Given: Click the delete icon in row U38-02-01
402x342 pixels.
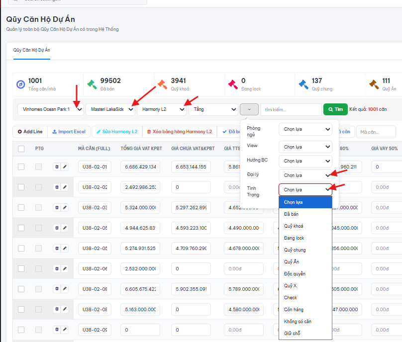Looking at the screenshot, I should point(57,167).
